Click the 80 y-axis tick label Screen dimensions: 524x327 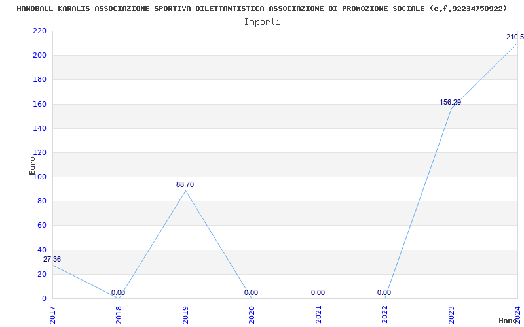coord(42,201)
